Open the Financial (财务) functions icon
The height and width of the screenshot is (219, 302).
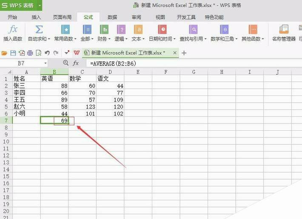(x=104, y=29)
